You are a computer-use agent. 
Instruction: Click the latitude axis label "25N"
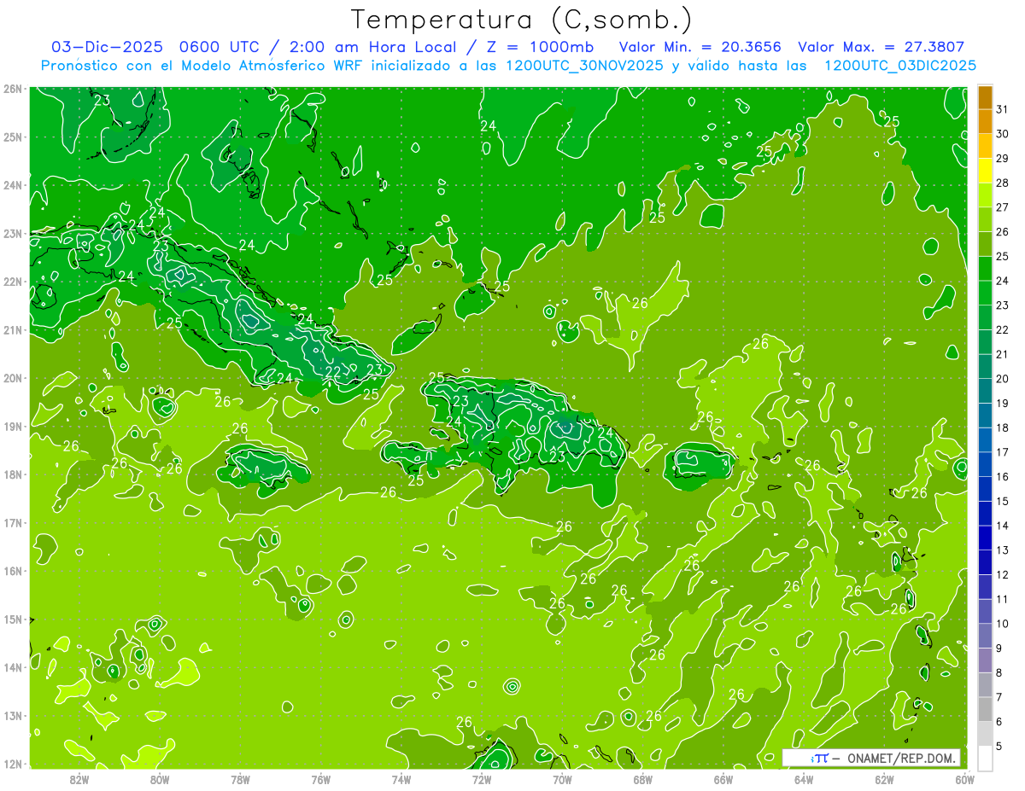tap(12, 137)
